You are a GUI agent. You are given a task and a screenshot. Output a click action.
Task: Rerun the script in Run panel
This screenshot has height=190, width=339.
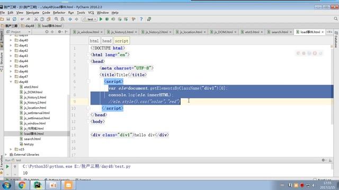click(7, 167)
